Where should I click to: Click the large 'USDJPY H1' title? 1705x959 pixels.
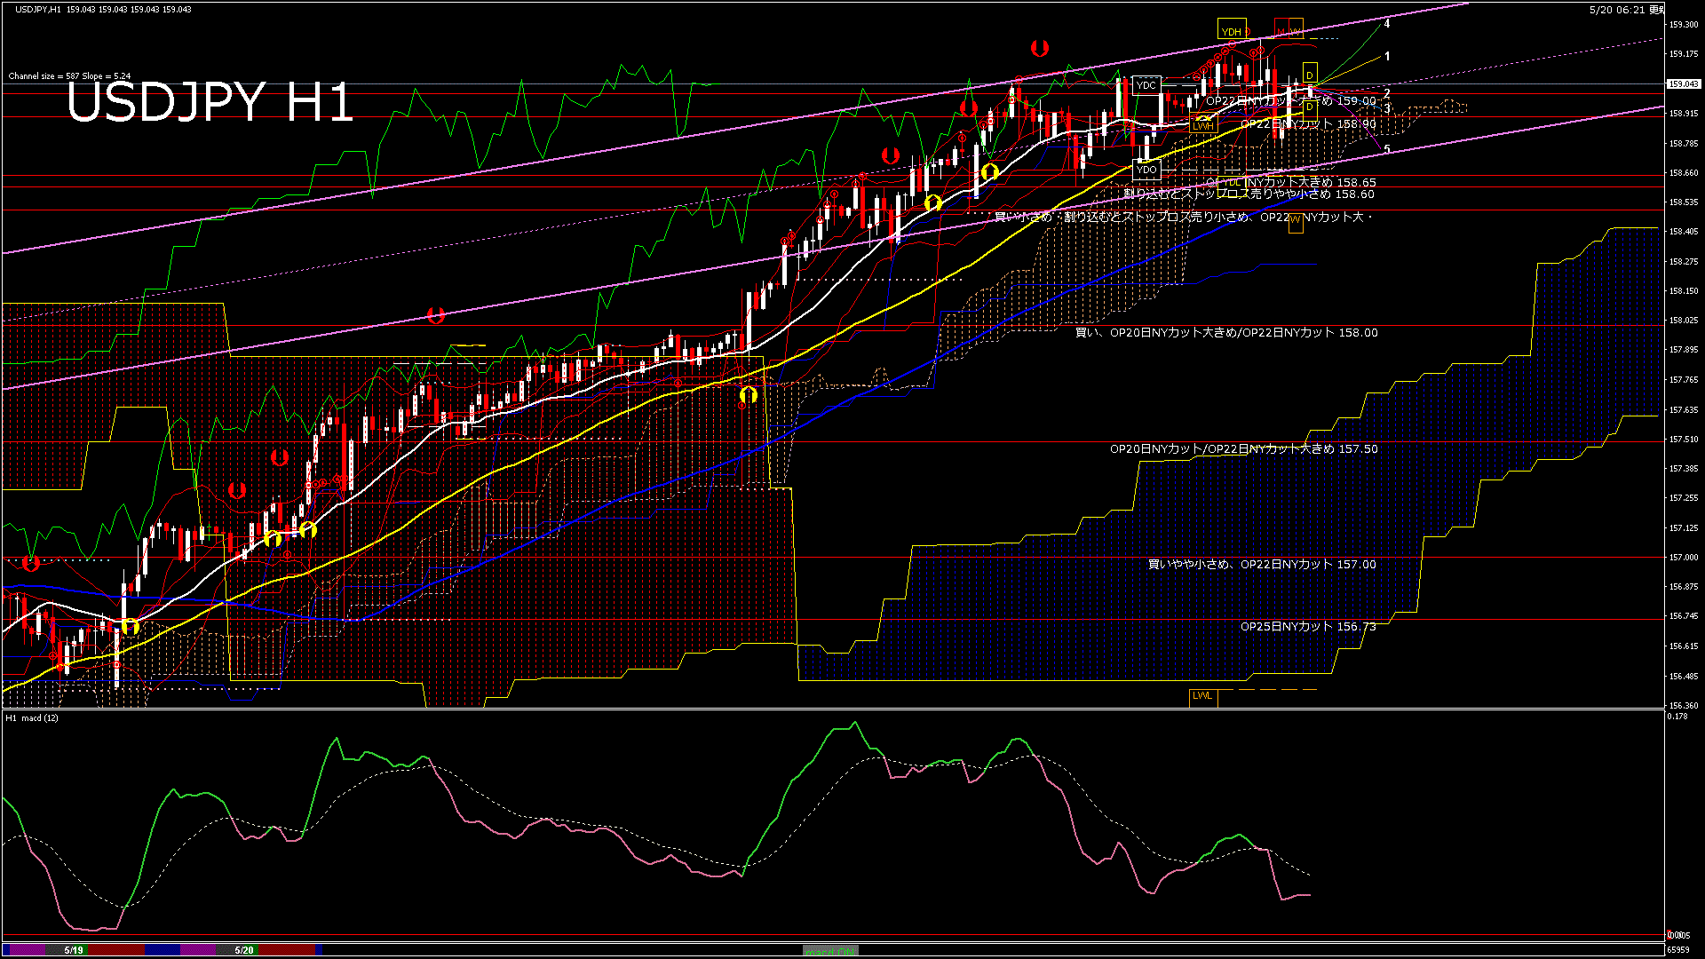(210, 102)
